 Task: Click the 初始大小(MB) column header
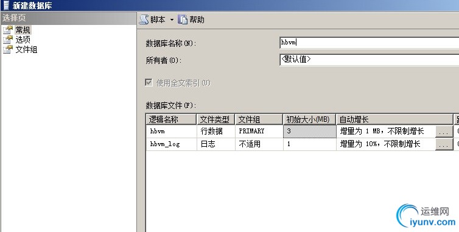309,119
